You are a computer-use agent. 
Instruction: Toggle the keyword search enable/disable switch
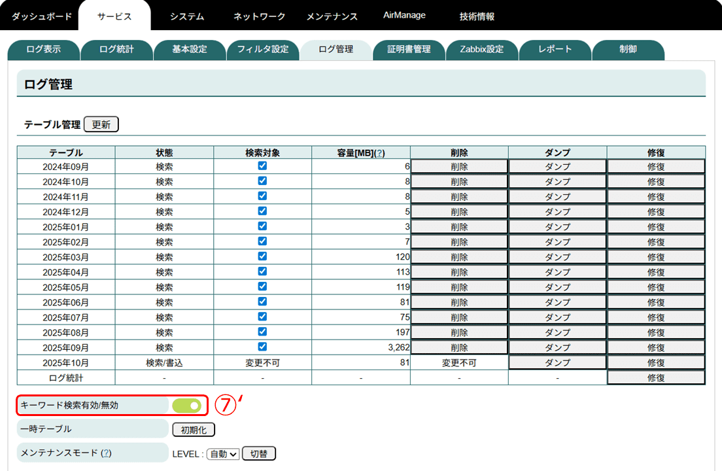pos(187,406)
